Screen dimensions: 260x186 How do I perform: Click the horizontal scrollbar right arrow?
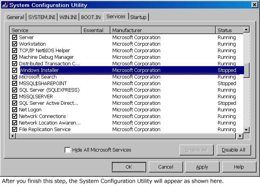coord(240,136)
